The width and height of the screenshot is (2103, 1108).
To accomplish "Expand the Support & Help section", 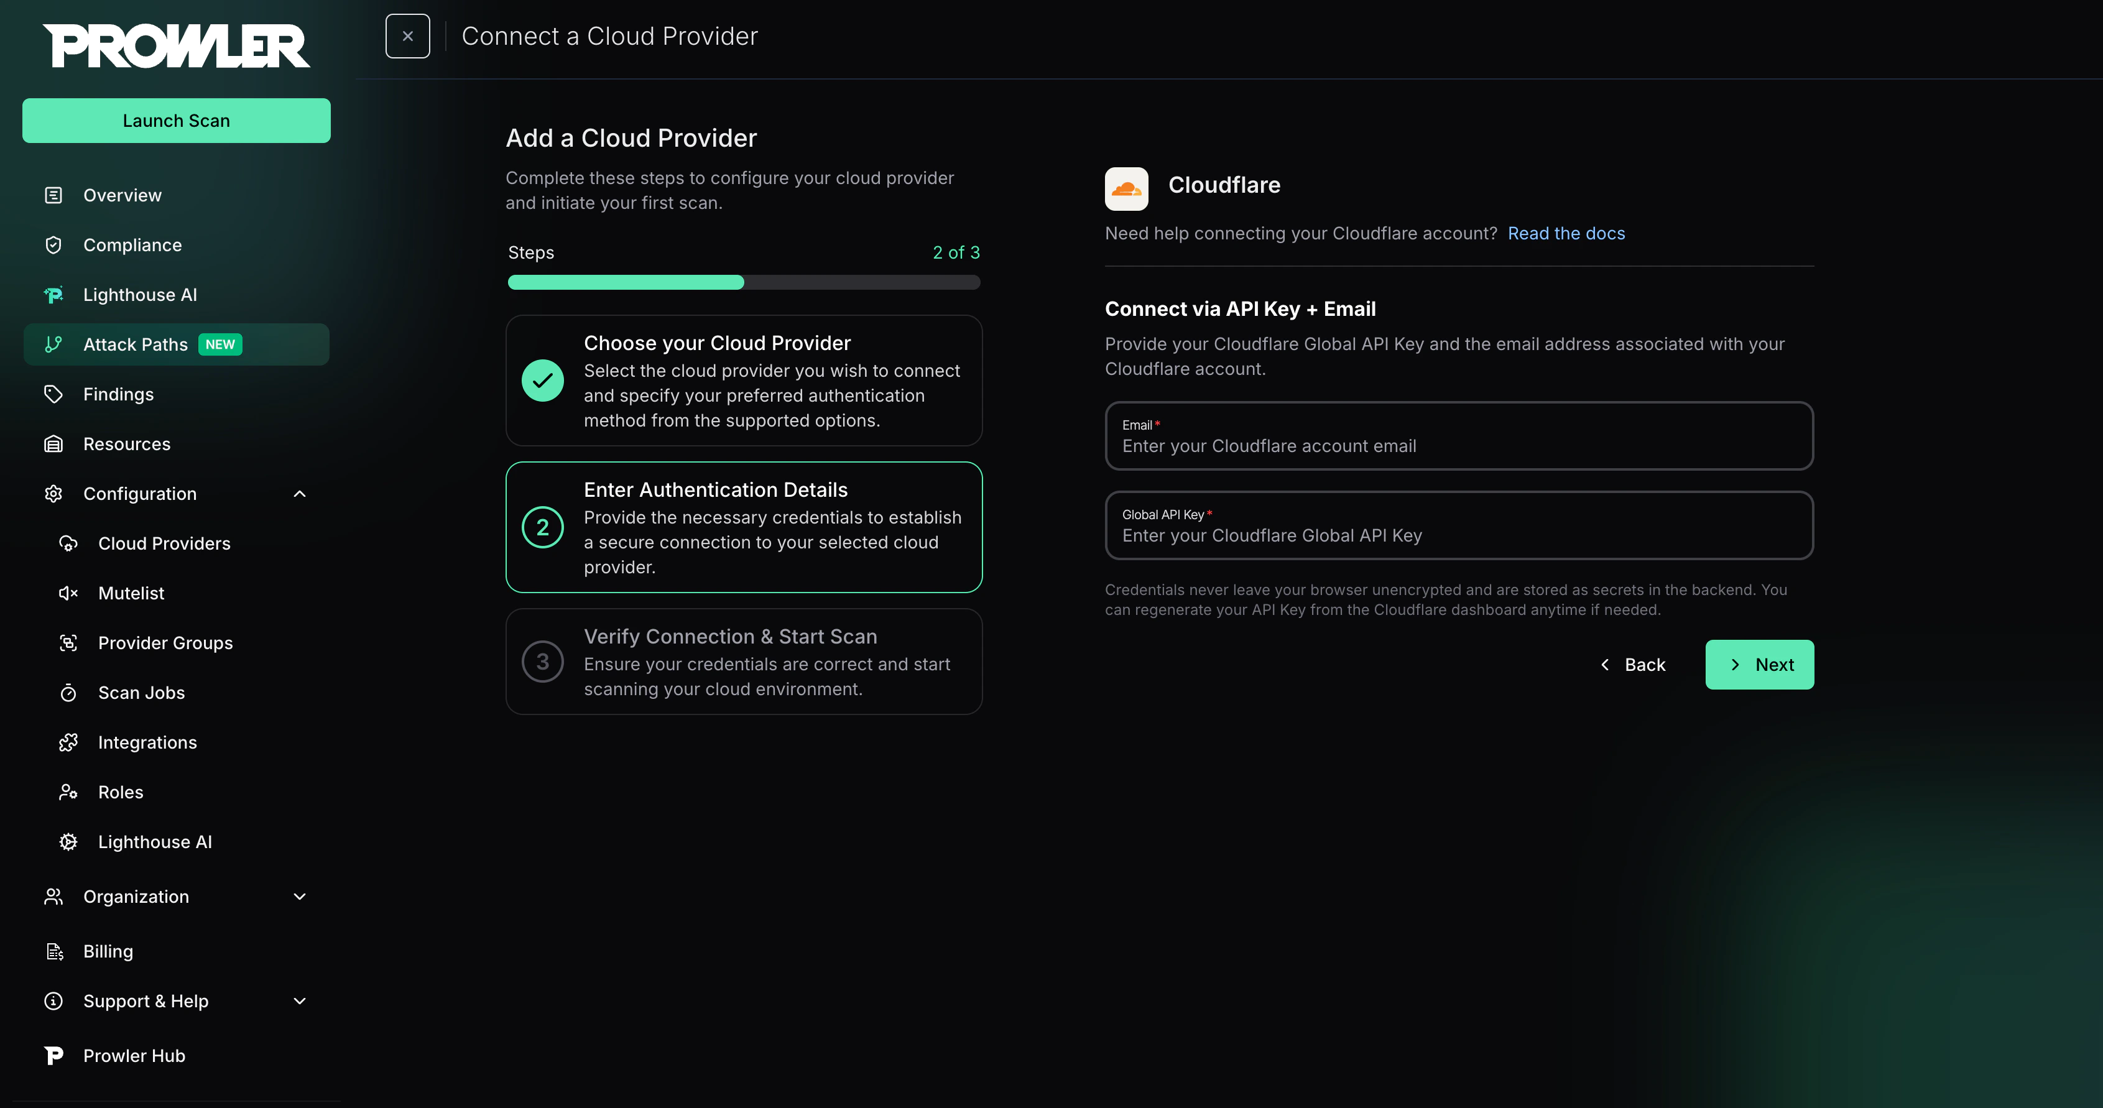I will point(299,1001).
